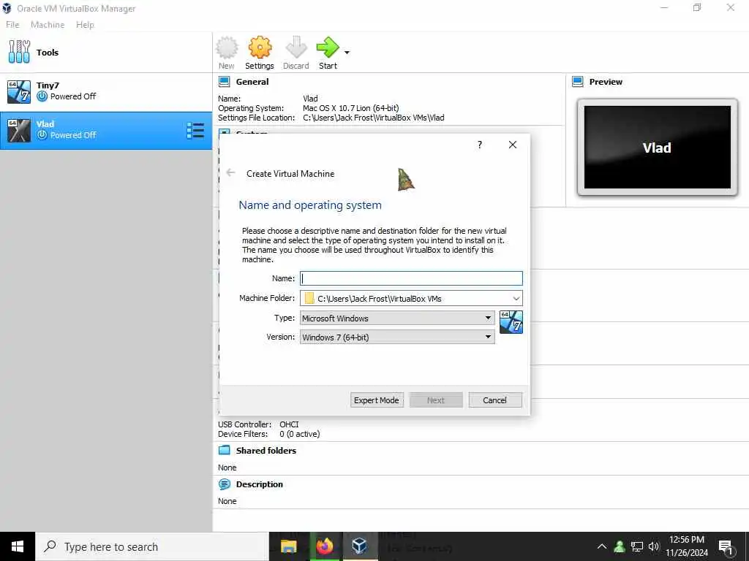
Task: Click the Windows 7 OS type icon
Action: 511,322
